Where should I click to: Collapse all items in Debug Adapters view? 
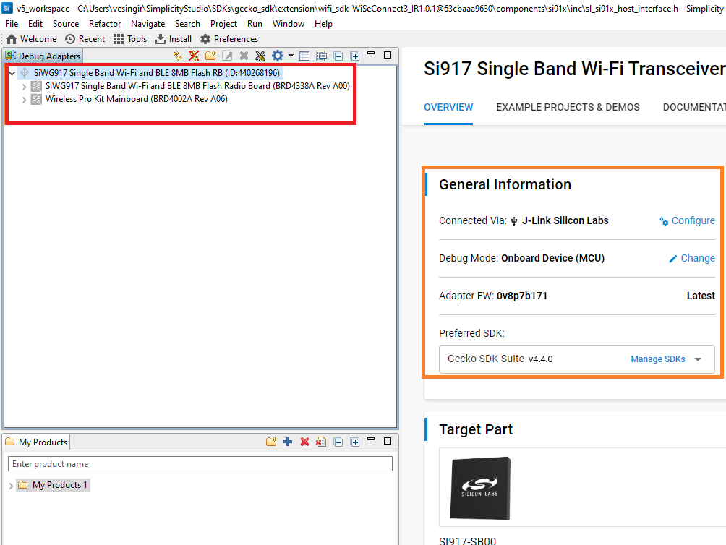[338, 56]
